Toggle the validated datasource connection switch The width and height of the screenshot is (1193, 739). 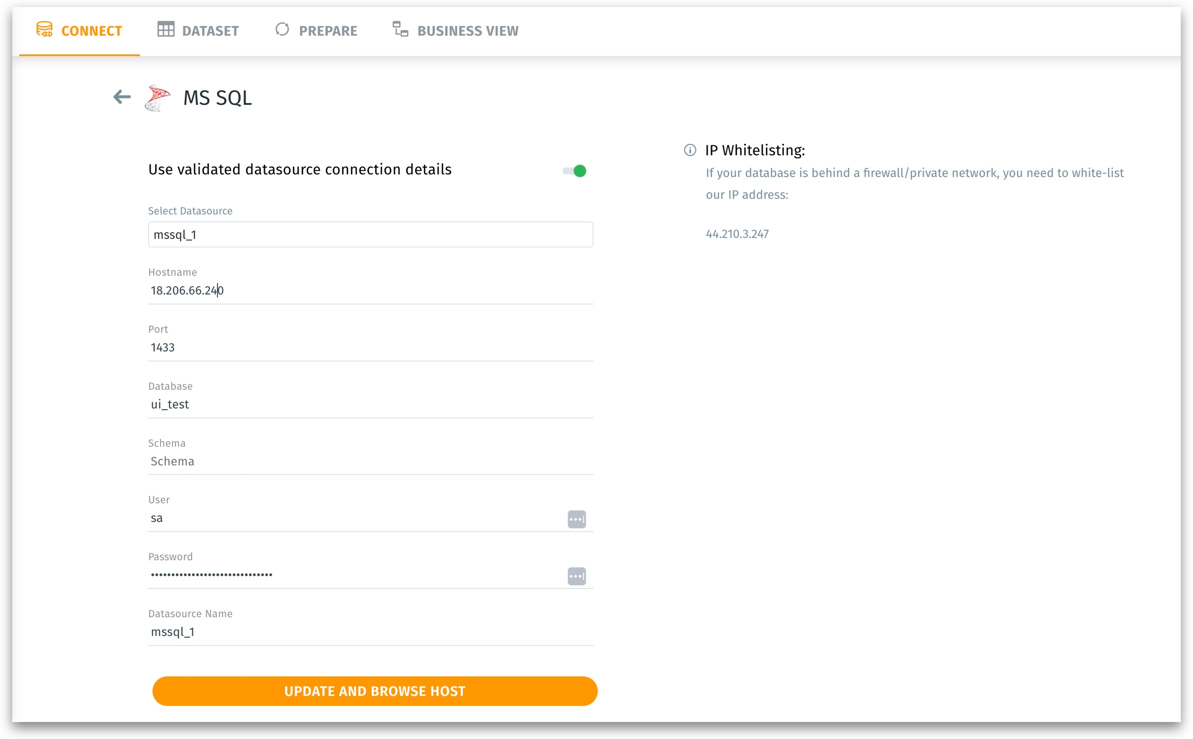tap(574, 171)
